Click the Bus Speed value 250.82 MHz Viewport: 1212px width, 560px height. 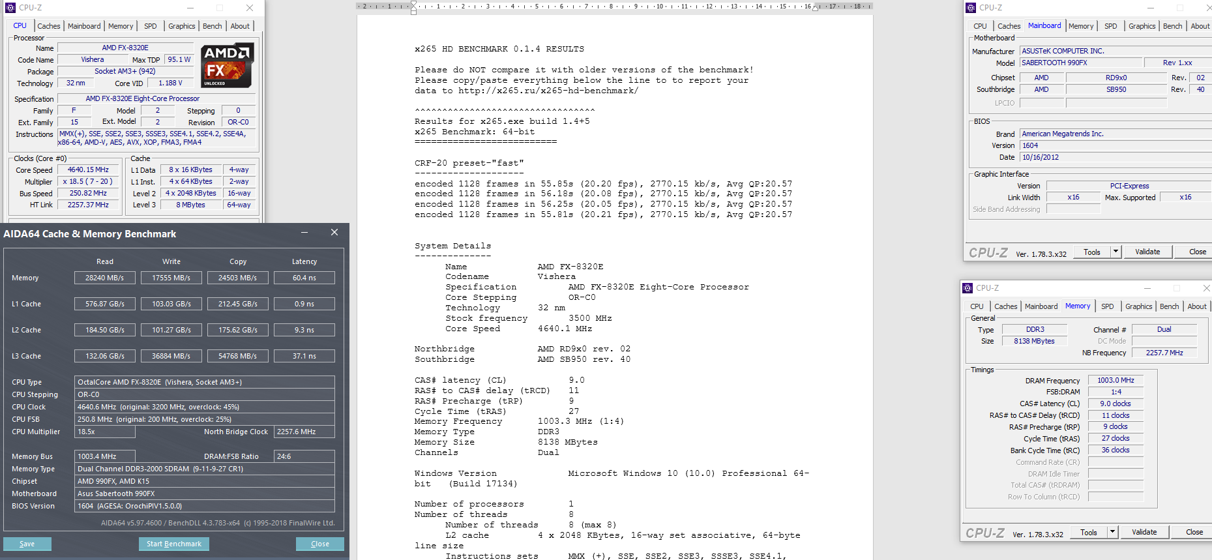coord(88,193)
